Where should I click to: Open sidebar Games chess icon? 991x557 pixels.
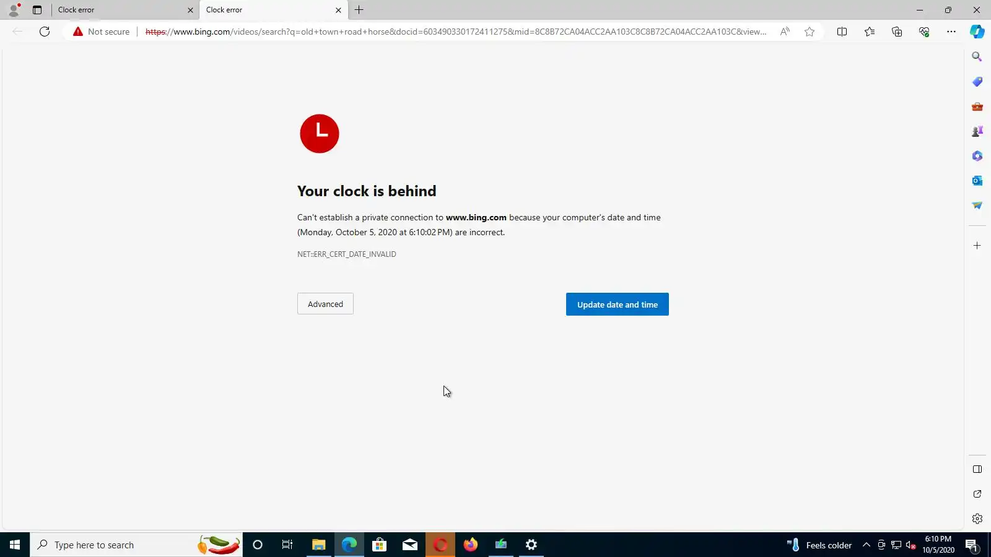point(977,131)
